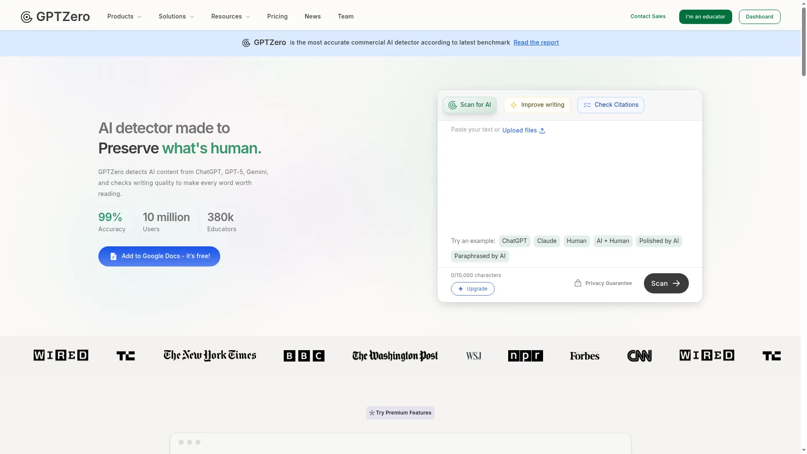The image size is (807, 454).
Task: Click the arrow icon inside Scan button
Action: pyautogui.click(x=678, y=283)
